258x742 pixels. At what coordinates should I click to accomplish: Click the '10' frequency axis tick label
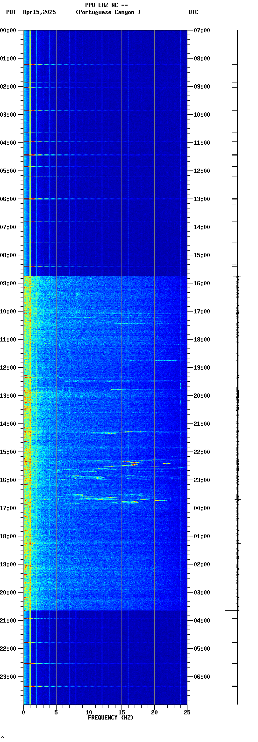pyautogui.click(x=89, y=712)
